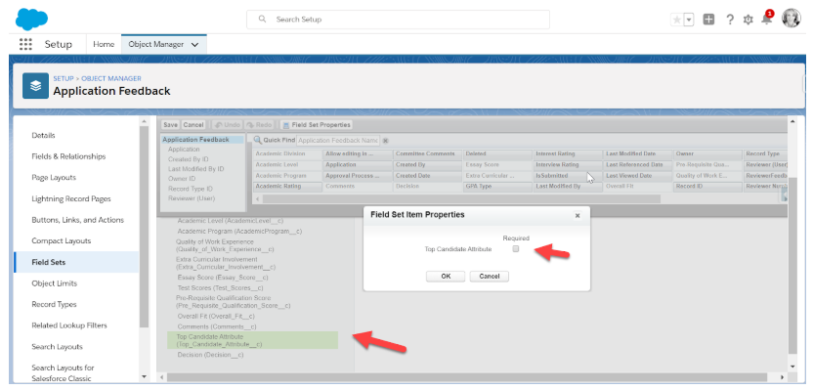The height and width of the screenshot is (390, 813).
Task: Expand the Object Manager tab chevron
Action: (x=195, y=45)
